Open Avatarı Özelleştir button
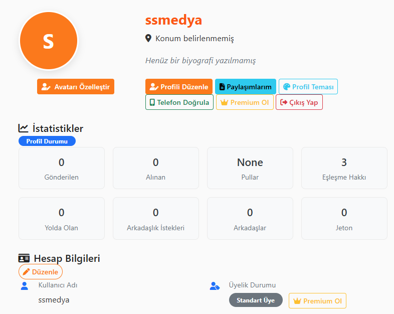The image size is (394, 314). [x=76, y=87]
